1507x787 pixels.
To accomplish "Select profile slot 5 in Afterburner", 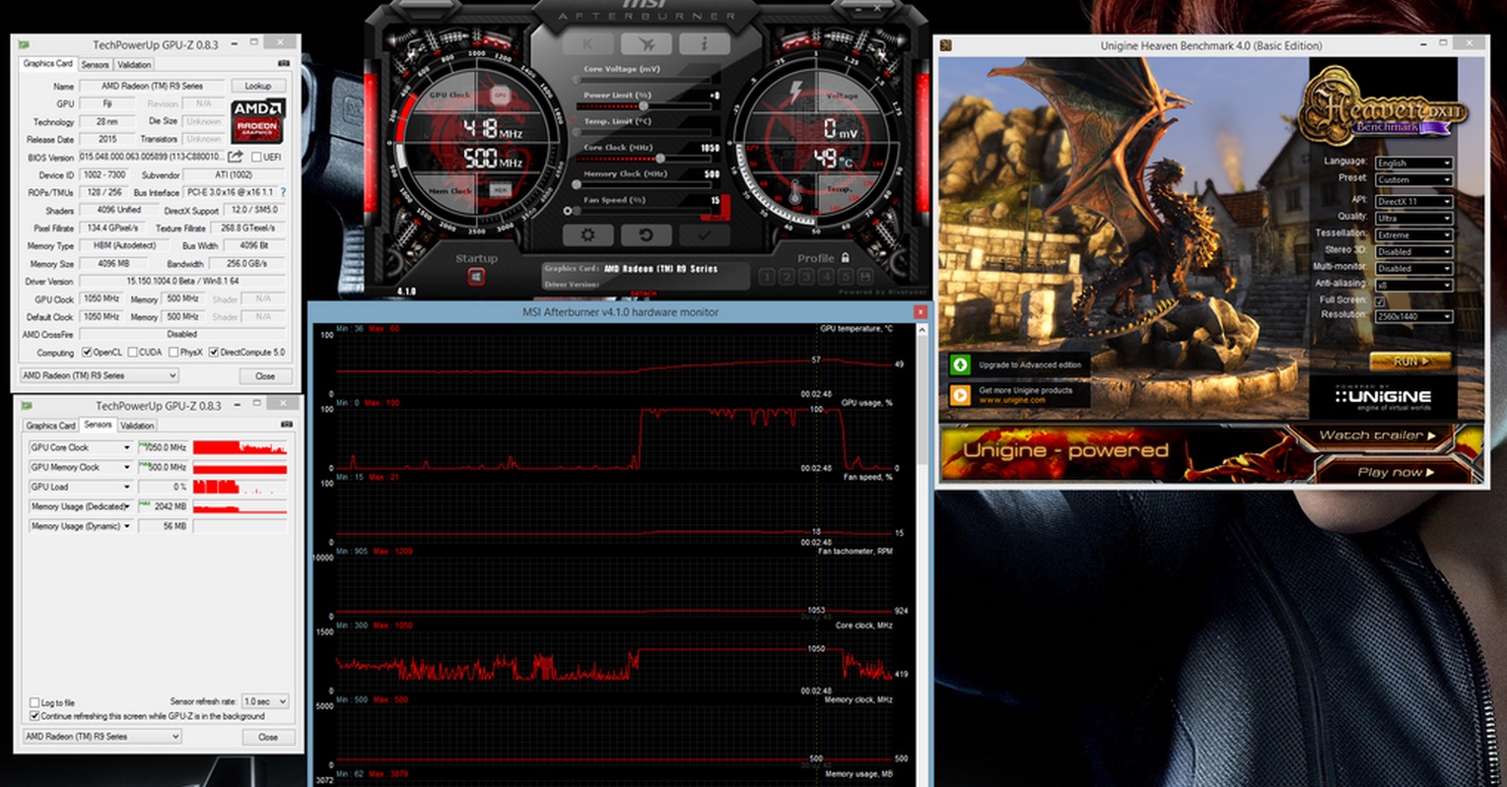I will pos(846,278).
